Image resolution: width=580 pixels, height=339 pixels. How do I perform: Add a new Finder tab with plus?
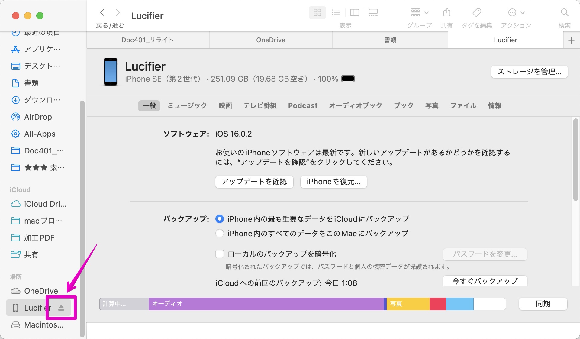coord(571,40)
